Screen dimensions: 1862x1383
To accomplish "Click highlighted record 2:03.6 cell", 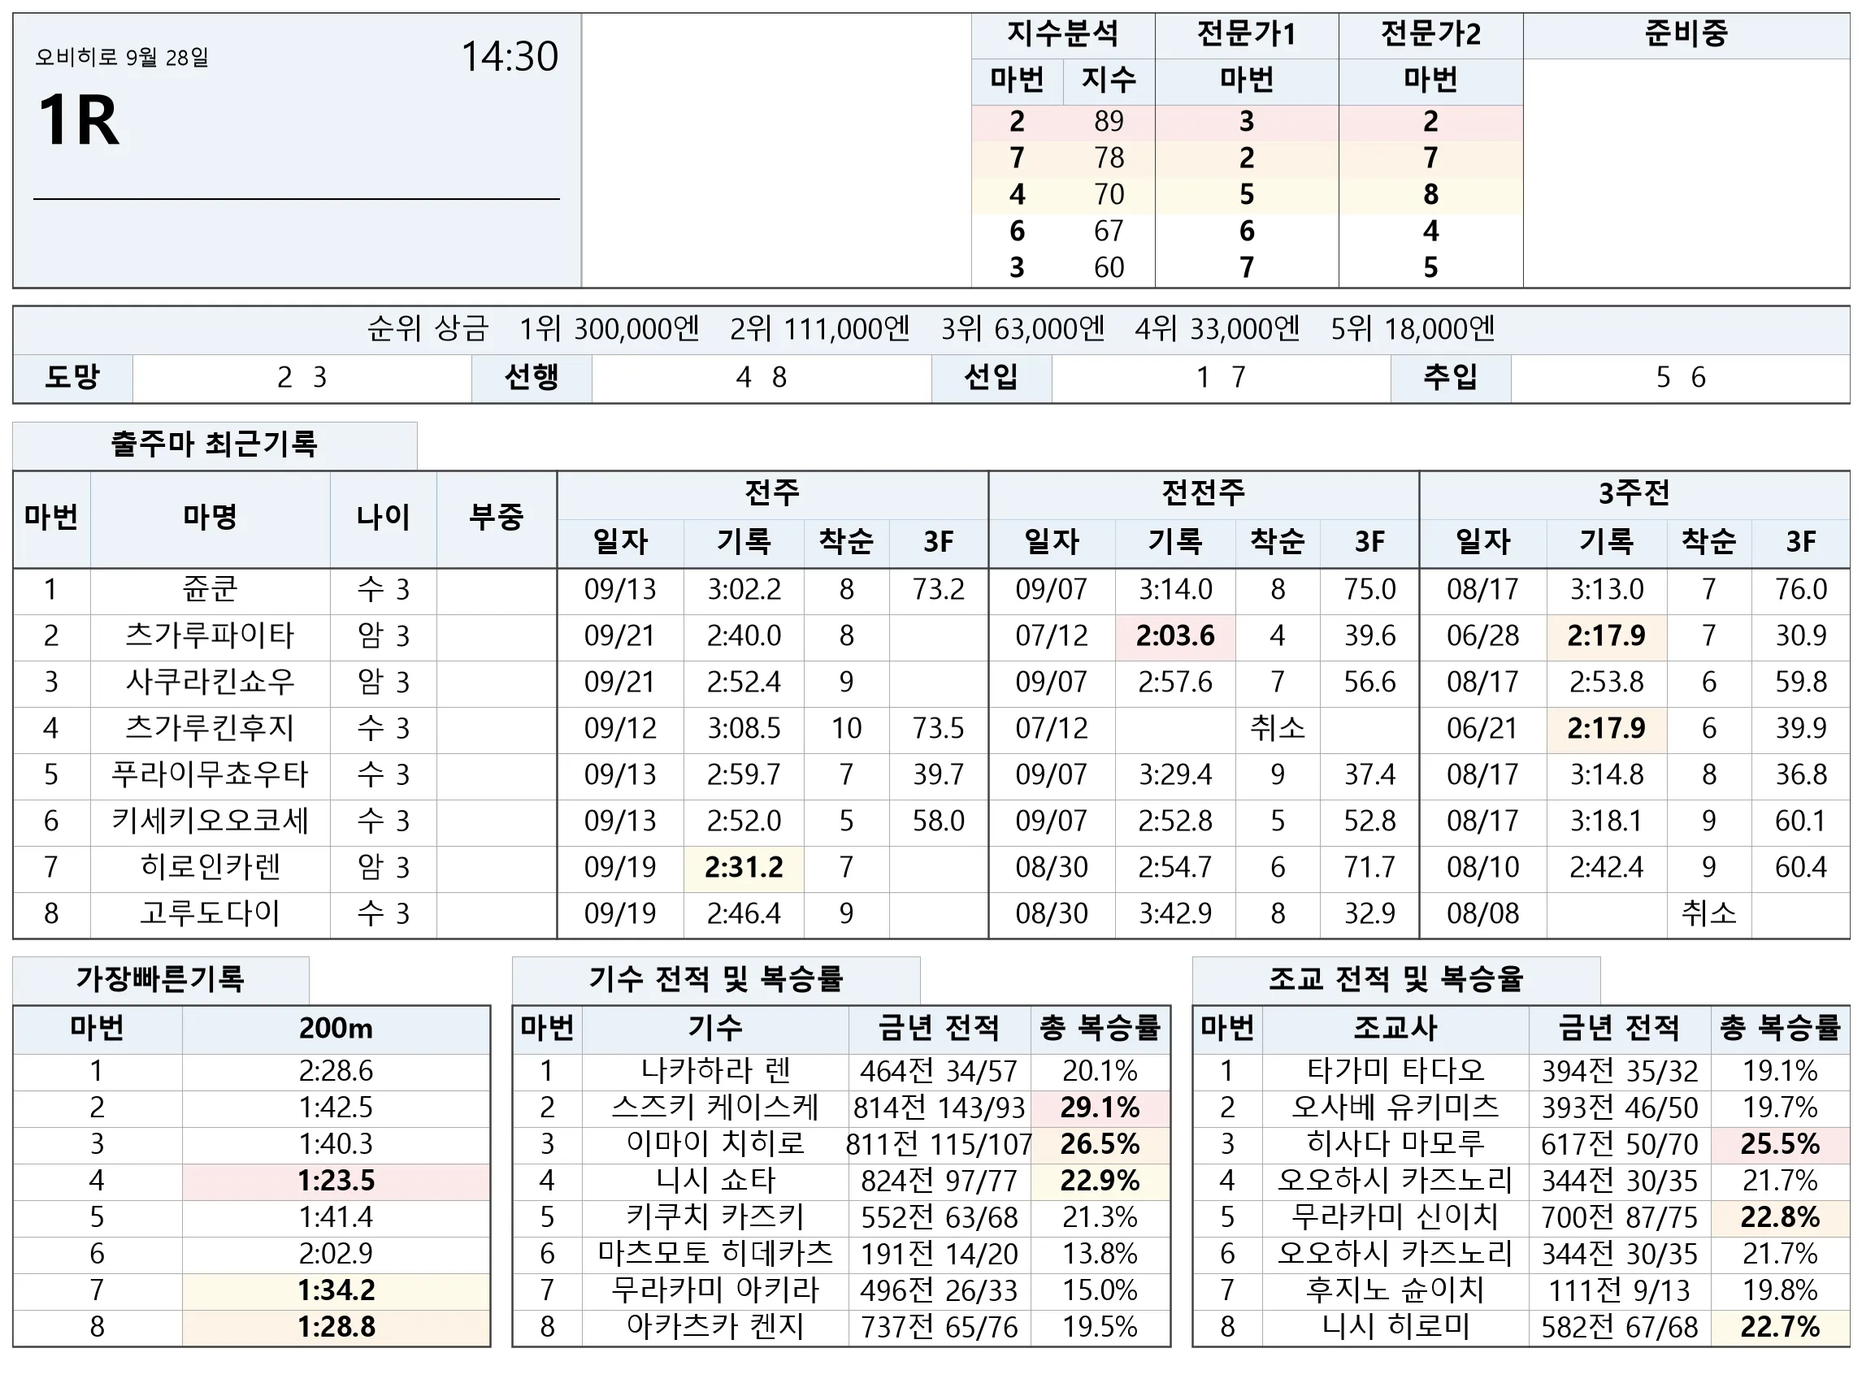I will click(x=1174, y=635).
